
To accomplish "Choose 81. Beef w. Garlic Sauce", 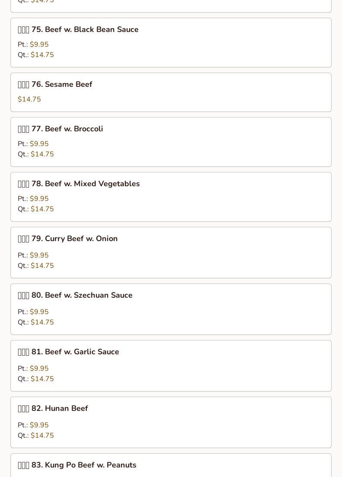I will pyautogui.click(x=171, y=366).
